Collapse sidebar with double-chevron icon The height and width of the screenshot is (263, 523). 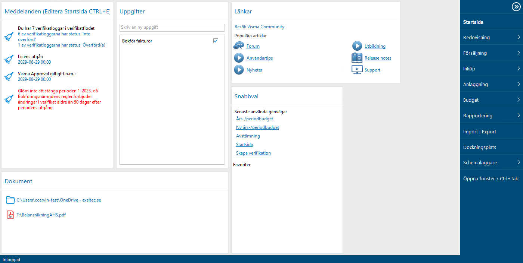coord(516,6)
